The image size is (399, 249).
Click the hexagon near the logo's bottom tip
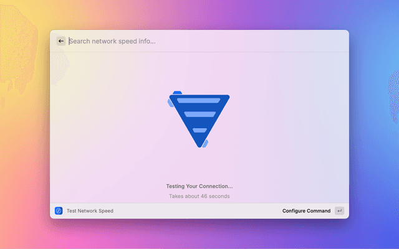pos(204,143)
